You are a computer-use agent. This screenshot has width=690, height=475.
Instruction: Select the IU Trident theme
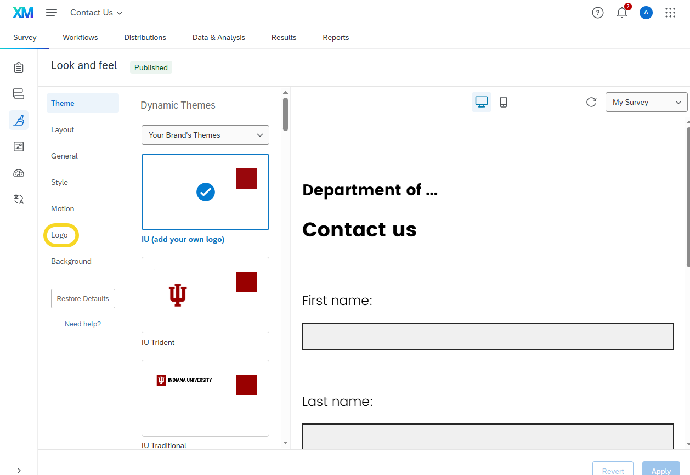[205, 295]
